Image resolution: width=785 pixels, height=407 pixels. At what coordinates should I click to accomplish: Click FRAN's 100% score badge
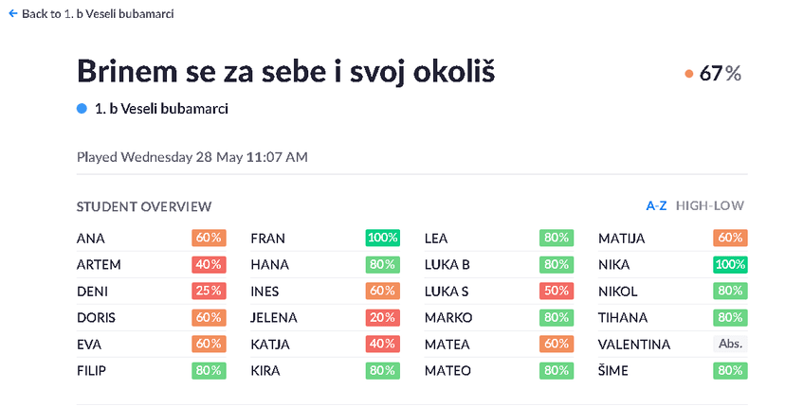click(382, 239)
